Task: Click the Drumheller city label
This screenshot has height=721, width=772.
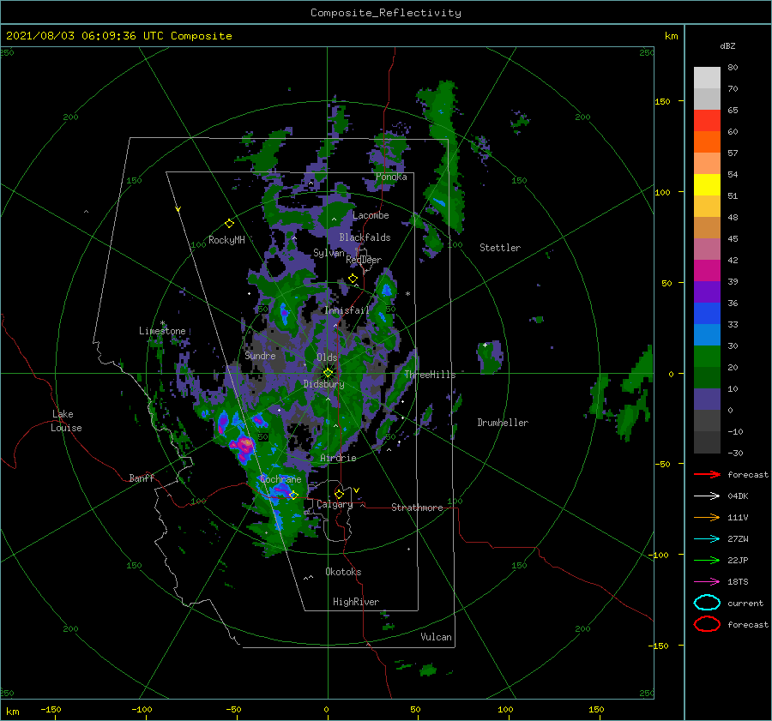Action: coord(503,423)
